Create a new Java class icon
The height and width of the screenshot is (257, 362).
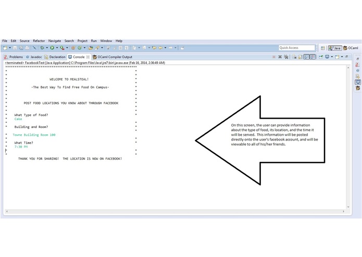[x=80, y=48]
